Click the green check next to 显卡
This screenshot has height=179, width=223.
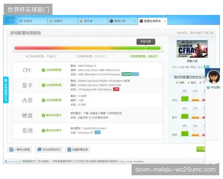pyautogui.click(x=43, y=85)
